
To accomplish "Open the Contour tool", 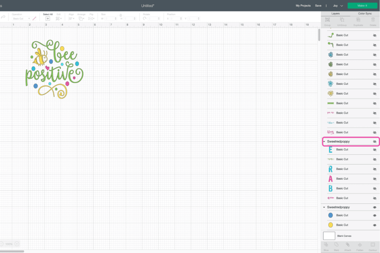I will [373, 245].
